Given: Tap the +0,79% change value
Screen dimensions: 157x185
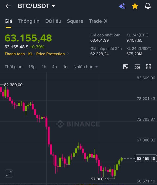Looking at the screenshot, I should point(37,47).
